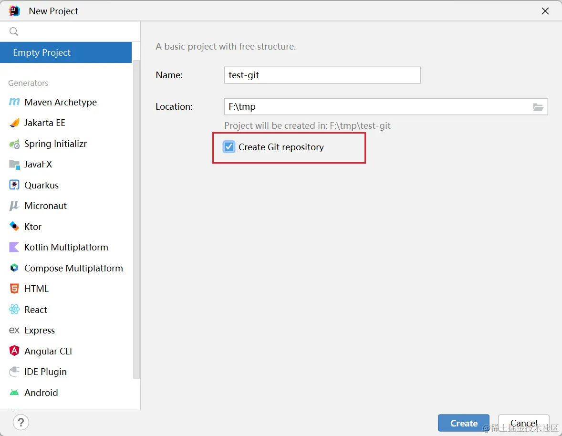
Task: Open help with question mark button
Action: point(21,422)
